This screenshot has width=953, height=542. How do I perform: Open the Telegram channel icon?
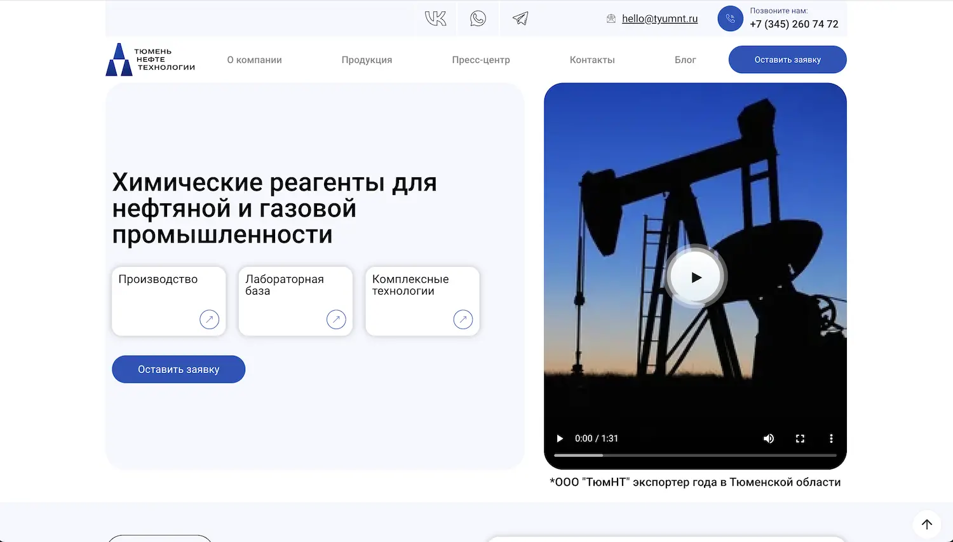coord(520,18)
